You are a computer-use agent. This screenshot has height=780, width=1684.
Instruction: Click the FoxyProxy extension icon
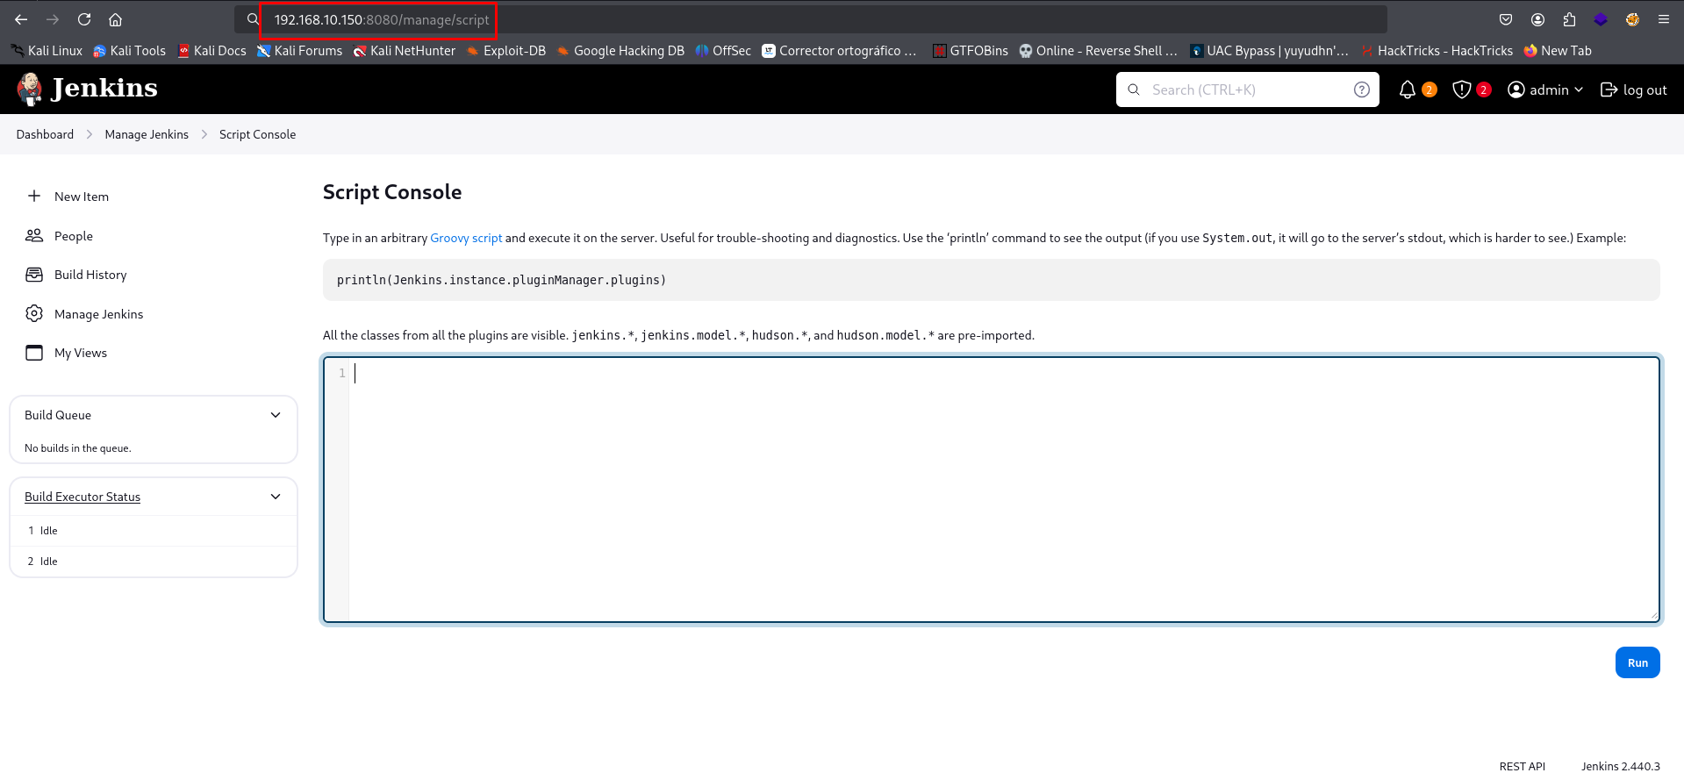1632,19
